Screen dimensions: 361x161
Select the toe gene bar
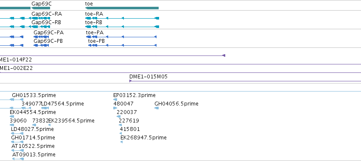(x=122, y=8)
